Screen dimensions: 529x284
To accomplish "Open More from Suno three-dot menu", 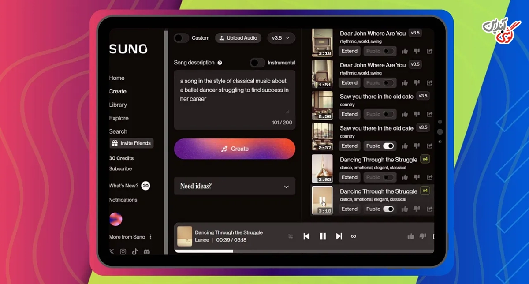I will [150, 237].
